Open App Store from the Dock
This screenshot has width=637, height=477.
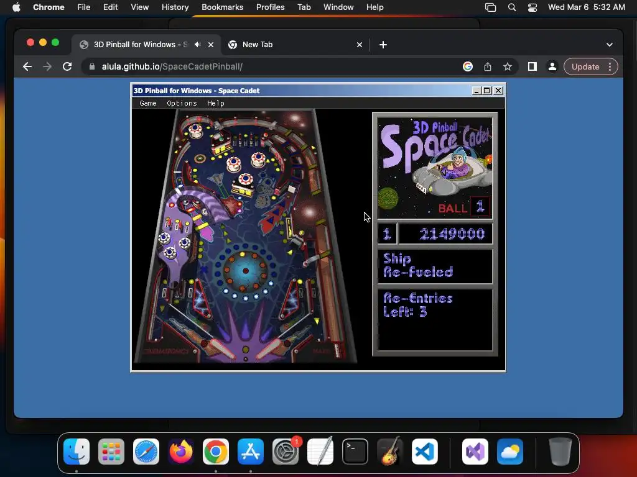[x=251, y=452]
